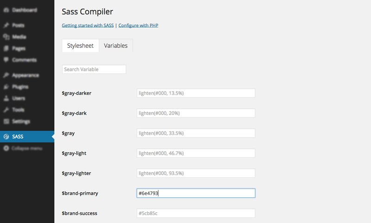The height and width of the screenshot is (223, 371).
Task: Switch to the Variables tab
Action: tap(115, 46)
